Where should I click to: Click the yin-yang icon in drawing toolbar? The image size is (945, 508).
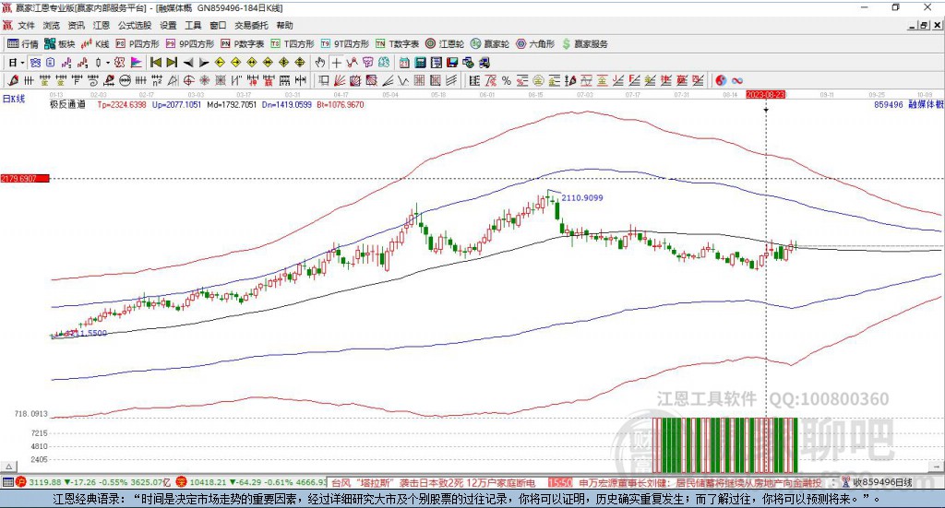(x=720, y=80)
